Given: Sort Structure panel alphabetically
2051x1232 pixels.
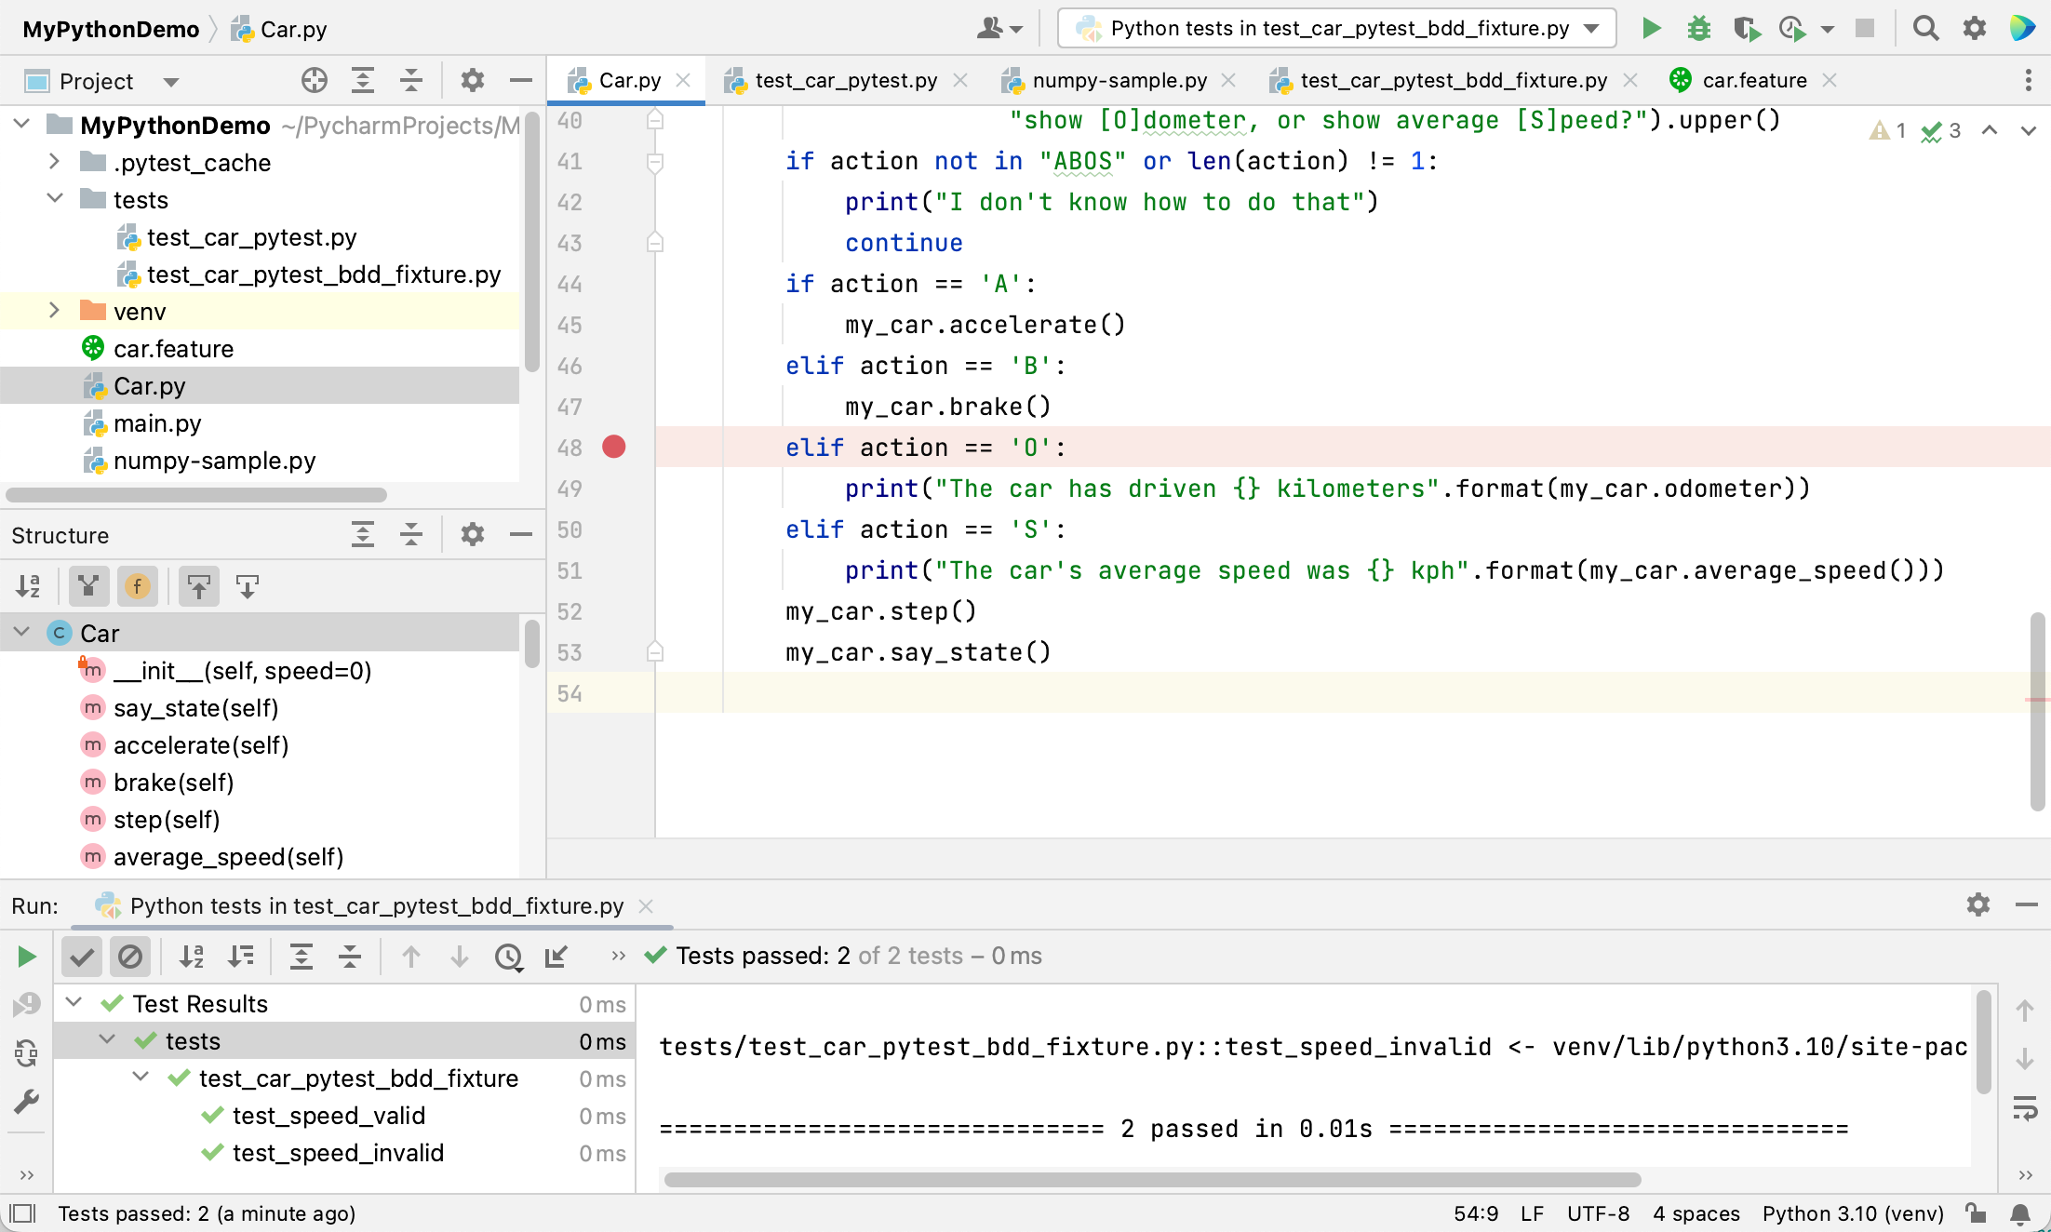Looking at the screenshot, I should coord(29,586).
